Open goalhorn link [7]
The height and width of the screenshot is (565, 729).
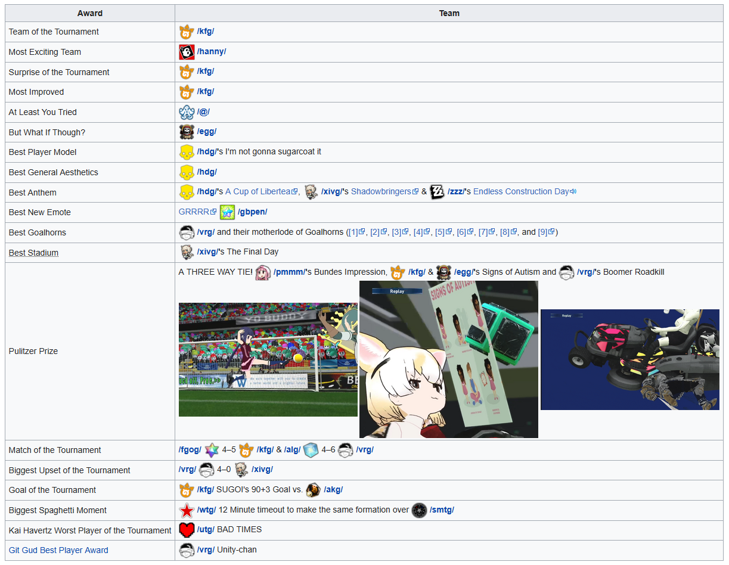coord(486,232)
